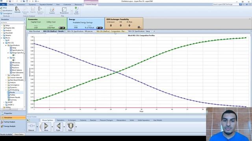Image resolution: width=252 pixels, height=141 pixels.
Task: Expand the Property Sets tree node
Action: click(x=2, y=28)
